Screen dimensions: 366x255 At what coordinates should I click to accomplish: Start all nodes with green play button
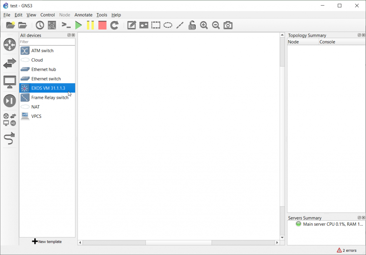tap(78, 25)
